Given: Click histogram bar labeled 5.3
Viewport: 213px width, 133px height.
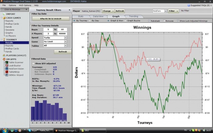Looking at the screenshot, I should click(x=65, y=117).
